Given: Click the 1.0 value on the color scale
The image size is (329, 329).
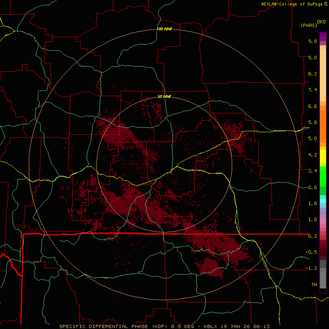Looking at the screenshot, I should (313, 220).
